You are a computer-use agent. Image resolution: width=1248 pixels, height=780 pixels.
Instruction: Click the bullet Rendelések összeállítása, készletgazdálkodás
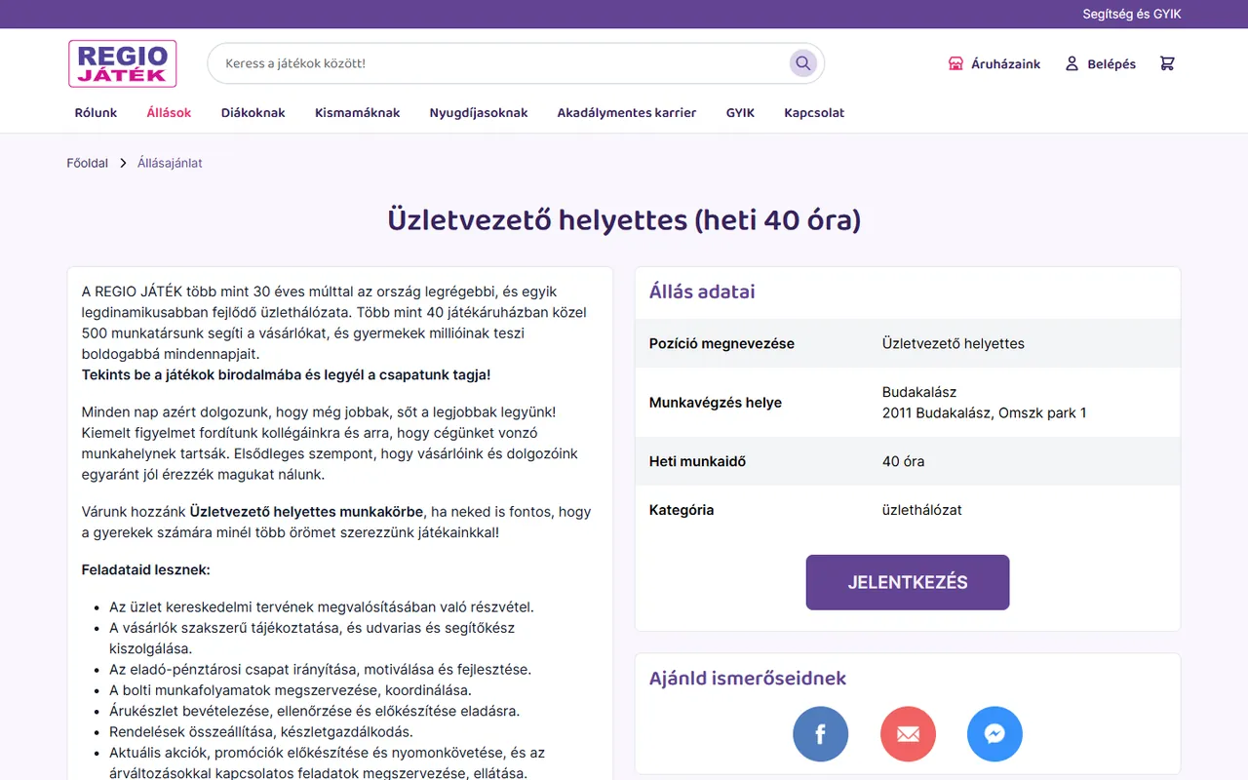click(x=261, y=731)
